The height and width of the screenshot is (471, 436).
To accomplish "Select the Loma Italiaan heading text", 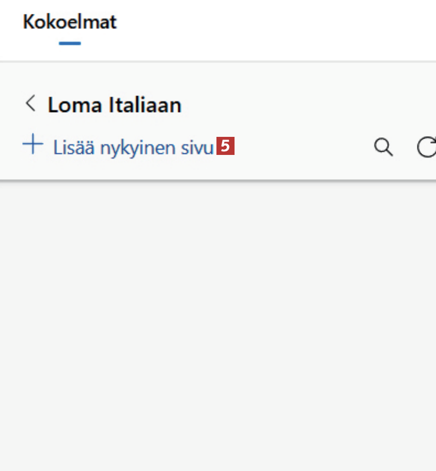I will (x=115, y=105).
